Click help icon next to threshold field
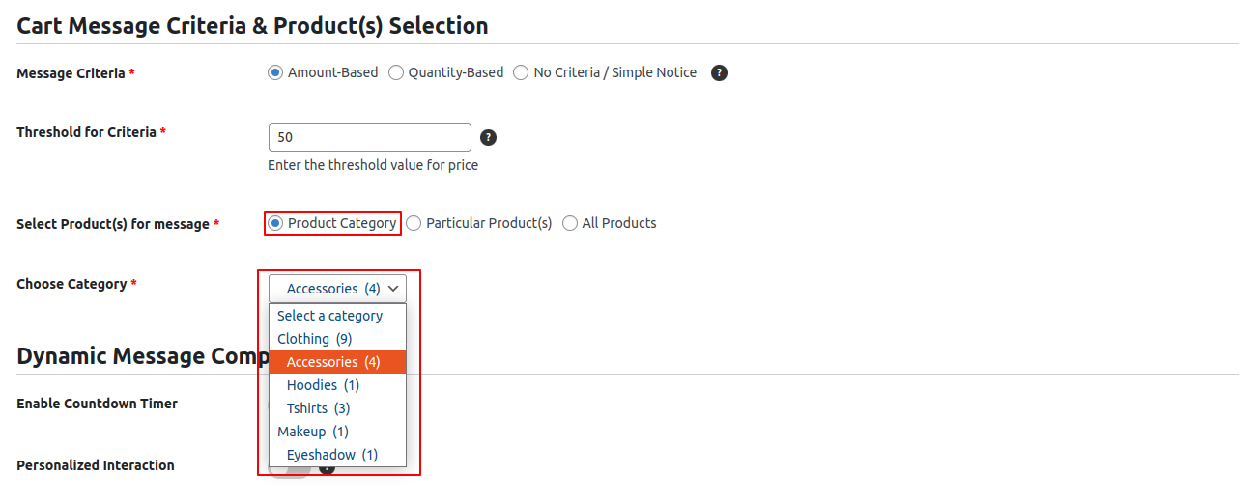This screenshot has width=1256, height=503. pyautogui.click(x=489, y=137)
